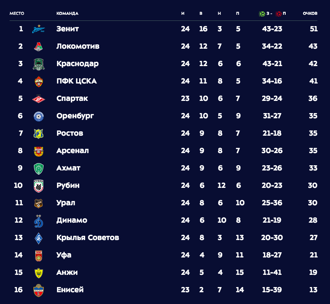Click the Krasnodar green crest icon

coord(39,64)
